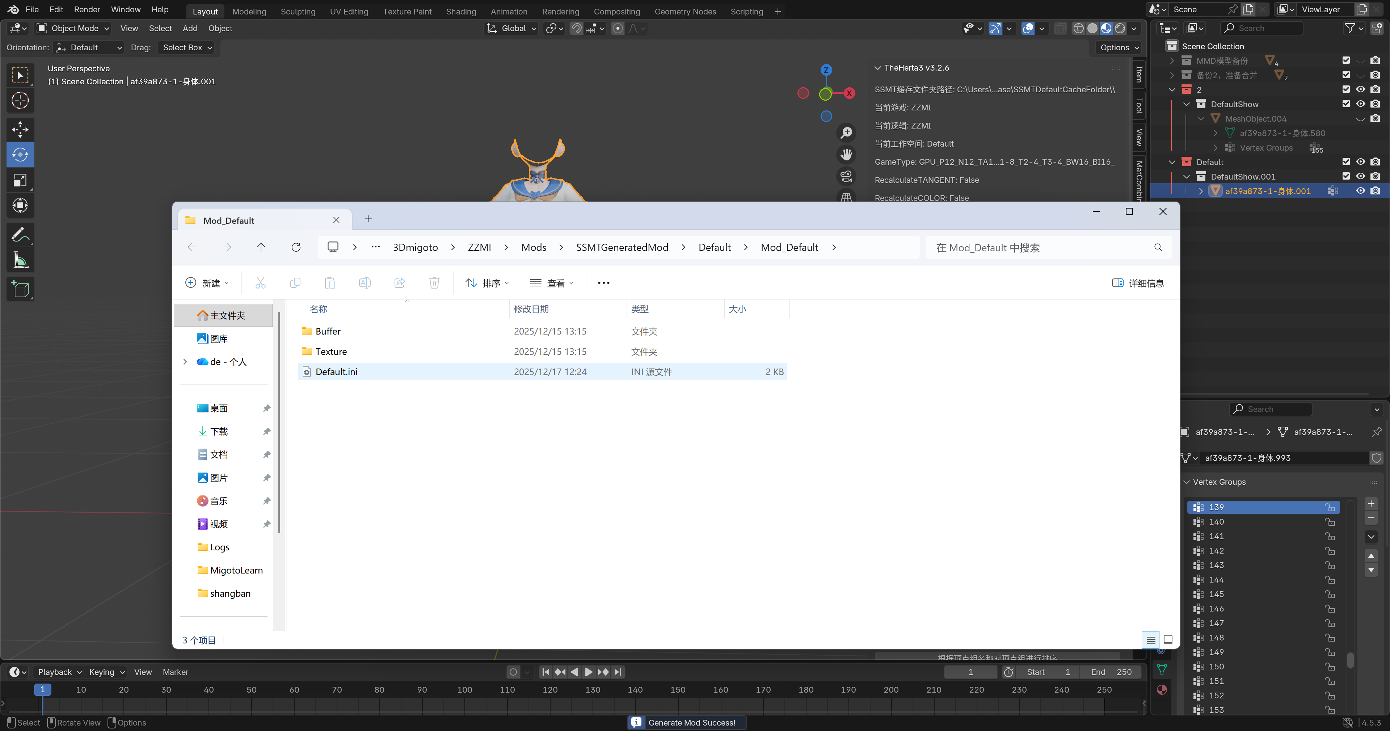The height and width of the screenshot is (731, 1390).
Task: Click refresh in Explorer window
Action: (x=296, y=247)
